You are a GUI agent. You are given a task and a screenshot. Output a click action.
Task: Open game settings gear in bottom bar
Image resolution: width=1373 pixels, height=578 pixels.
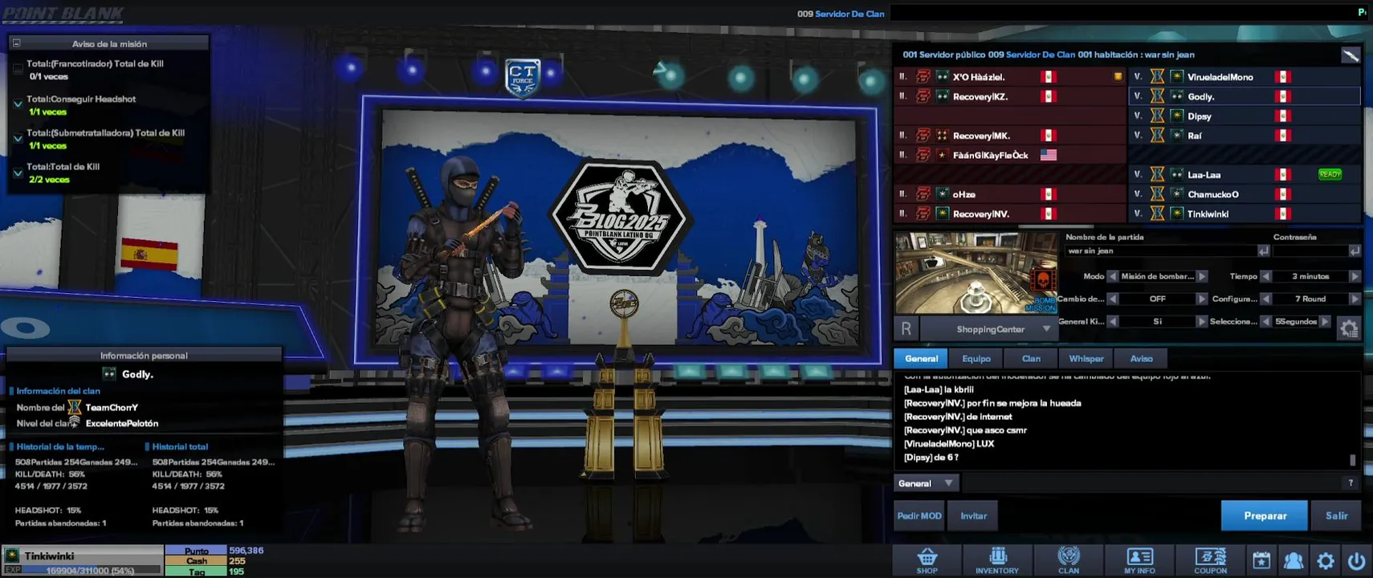click(x=1326, y=560)
